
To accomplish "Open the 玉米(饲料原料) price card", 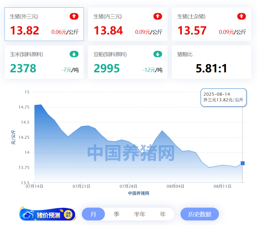I will [44, 62].
